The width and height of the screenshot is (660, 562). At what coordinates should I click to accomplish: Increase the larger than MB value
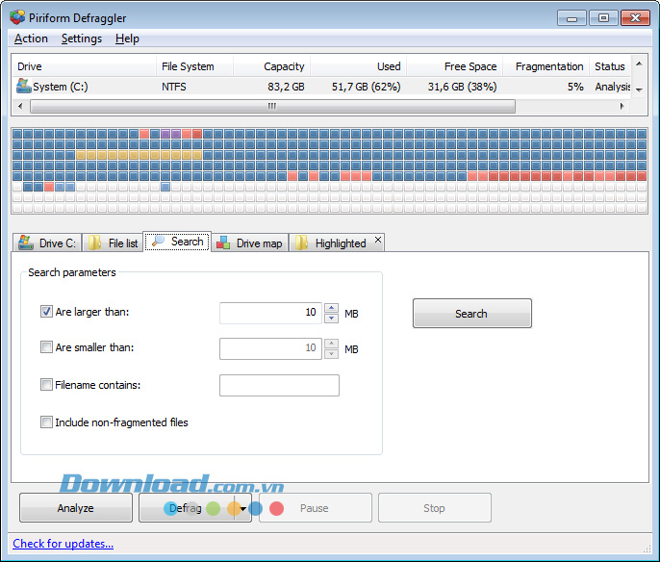(x=331, y=308)
